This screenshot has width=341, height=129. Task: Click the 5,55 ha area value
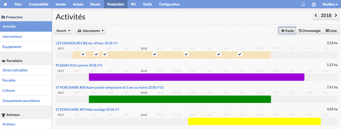click(332, 65)
